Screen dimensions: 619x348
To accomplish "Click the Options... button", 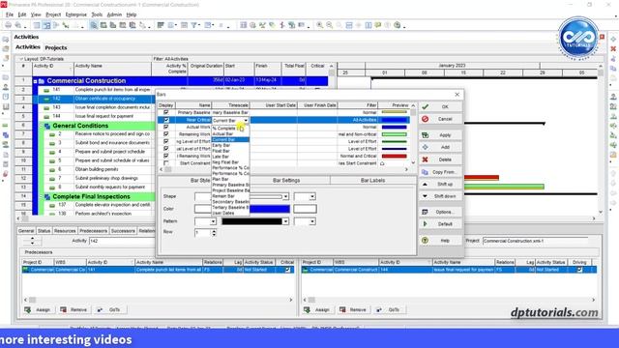I will pos(440,212).
